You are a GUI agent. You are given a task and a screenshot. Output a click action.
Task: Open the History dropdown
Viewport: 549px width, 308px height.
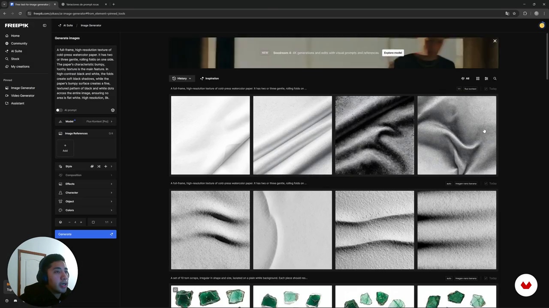(182, 78)
